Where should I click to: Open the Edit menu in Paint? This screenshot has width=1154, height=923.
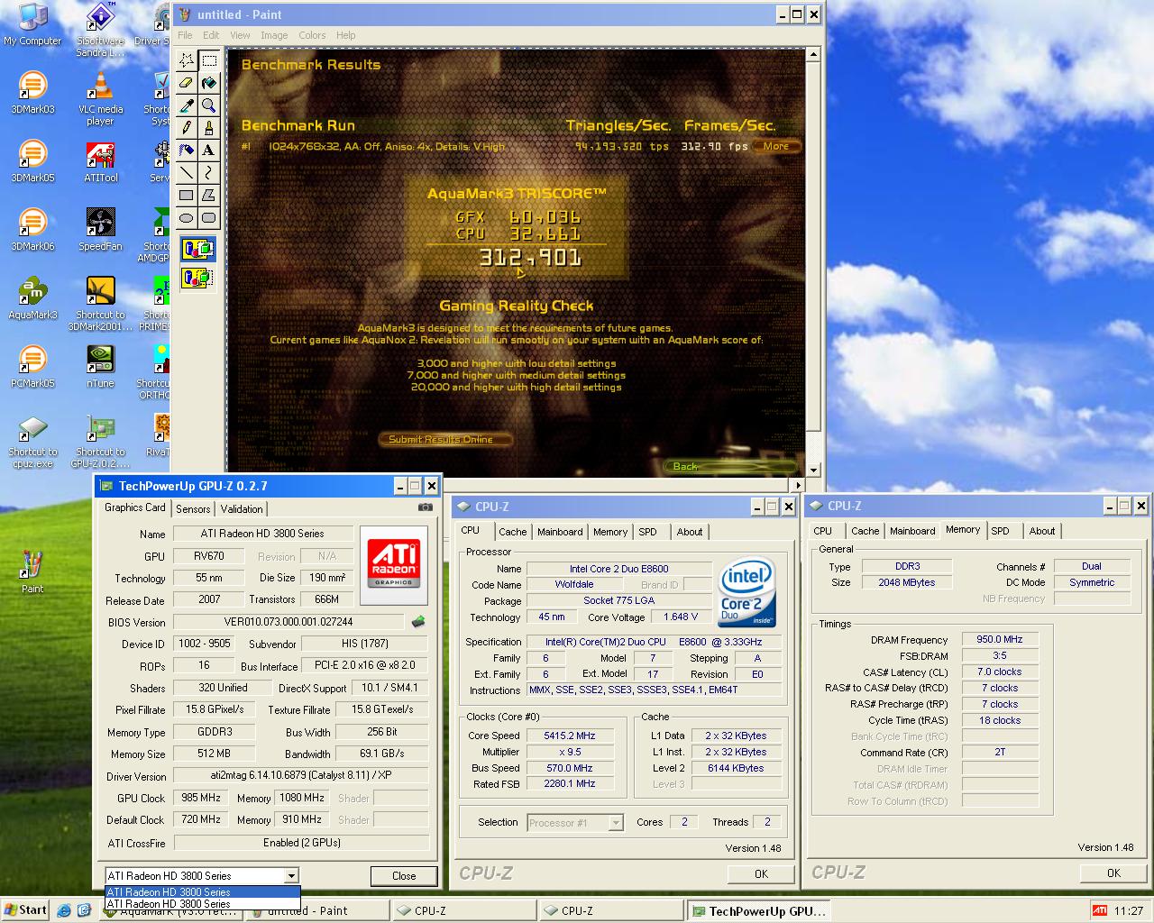pos(211,35)
